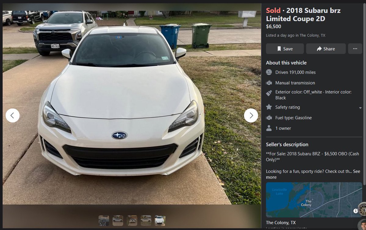This screenshot has height=230, width=366.
Task: Open the map of The Colony location
Action: (314, 200)
